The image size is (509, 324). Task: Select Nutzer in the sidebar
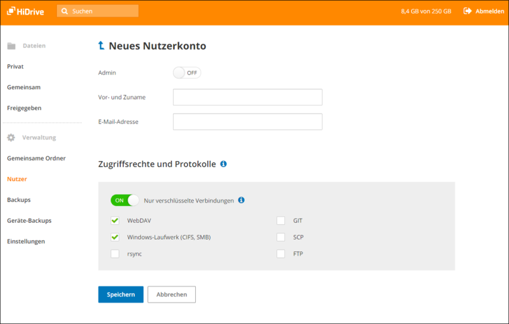click(17, 179)
